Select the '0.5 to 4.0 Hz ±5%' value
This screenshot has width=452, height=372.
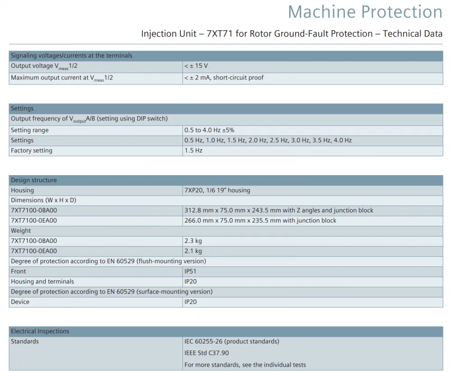tap(209, 130)
